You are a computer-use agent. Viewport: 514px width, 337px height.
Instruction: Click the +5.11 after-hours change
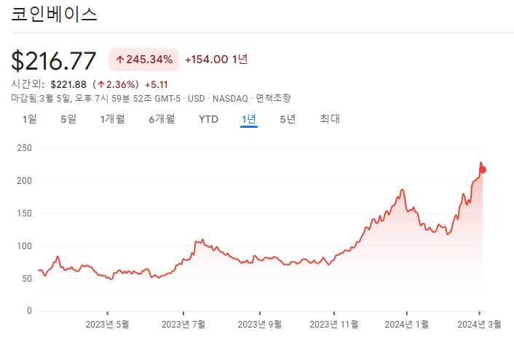pos(157,85)
